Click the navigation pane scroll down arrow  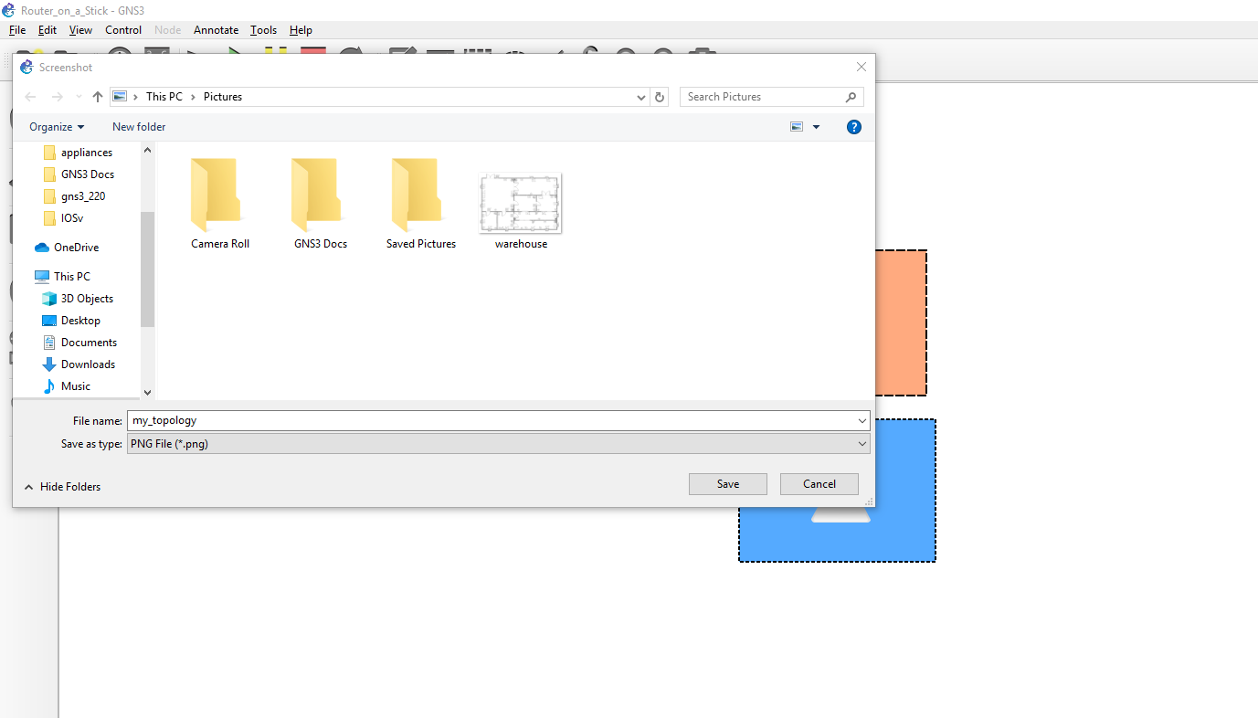pyautogui.click(x=148, y=393)
